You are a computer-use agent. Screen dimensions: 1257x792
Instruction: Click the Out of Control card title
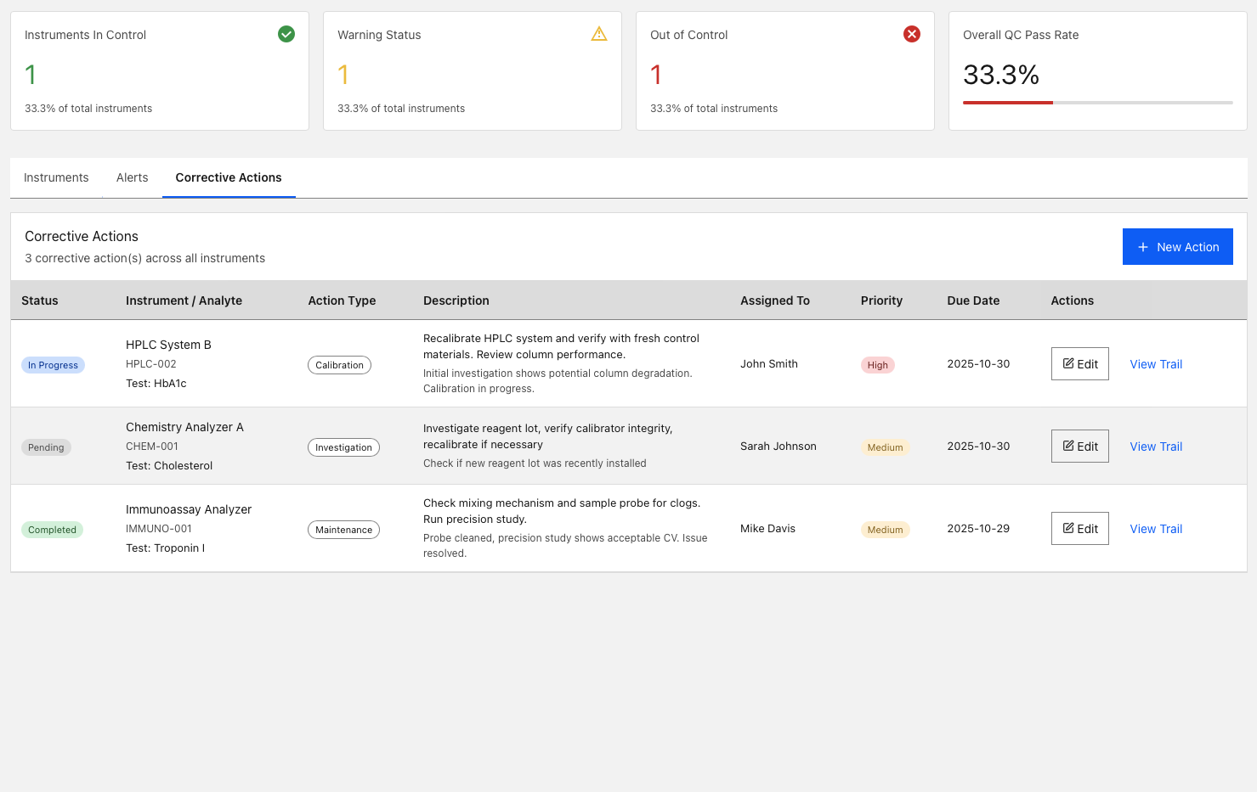[688, 35]
